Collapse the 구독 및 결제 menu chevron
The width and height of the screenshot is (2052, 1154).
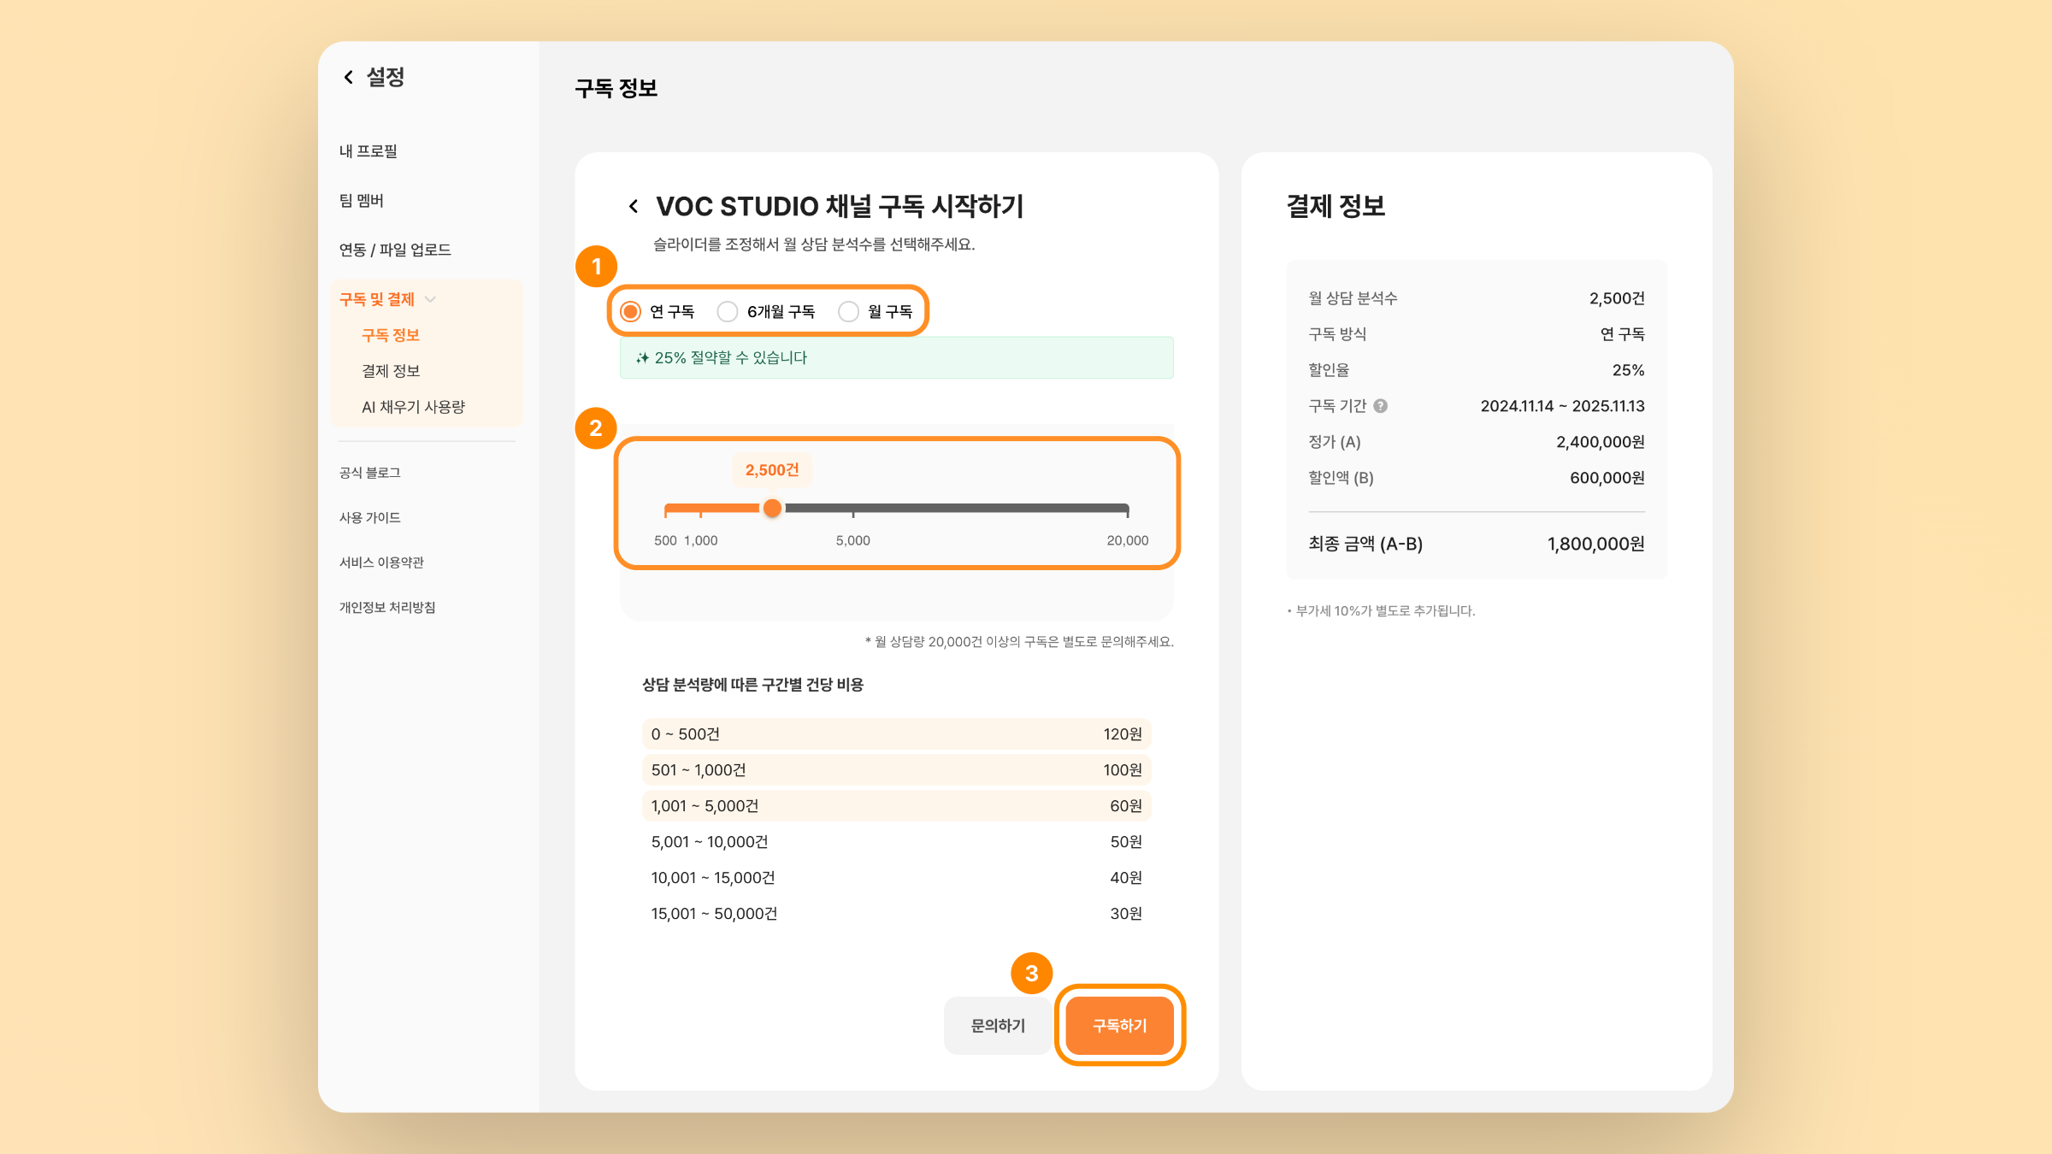click(431, 299)
